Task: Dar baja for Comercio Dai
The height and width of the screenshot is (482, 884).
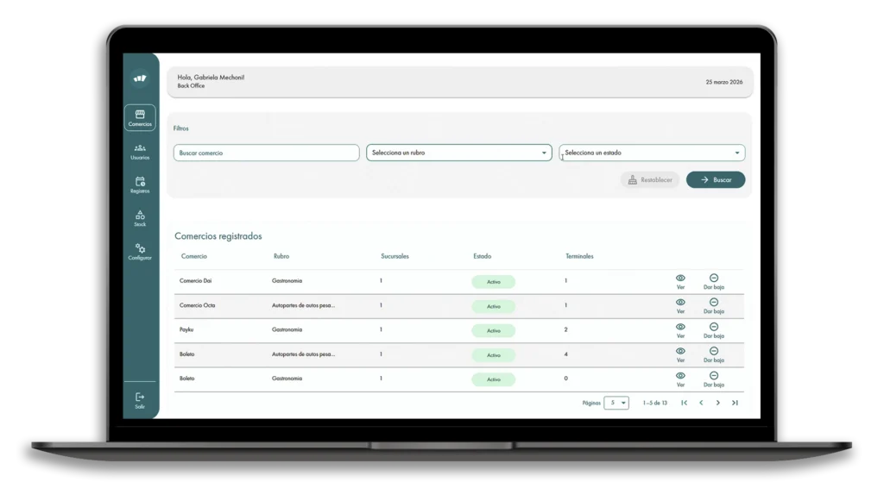Action: point(714,282)
